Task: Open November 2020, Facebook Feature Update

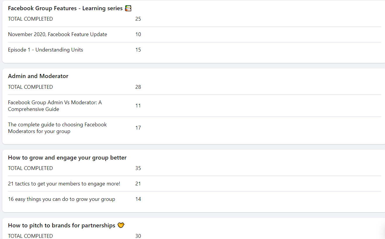Action: coord(58,34)
